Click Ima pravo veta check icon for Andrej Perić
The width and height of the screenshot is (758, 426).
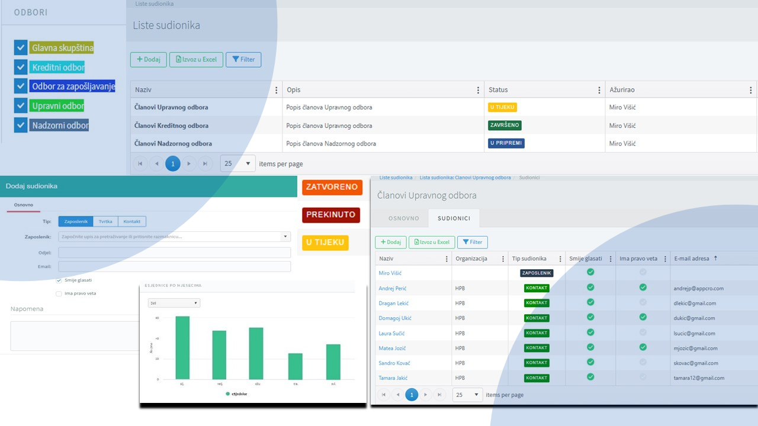click(643, 288)
